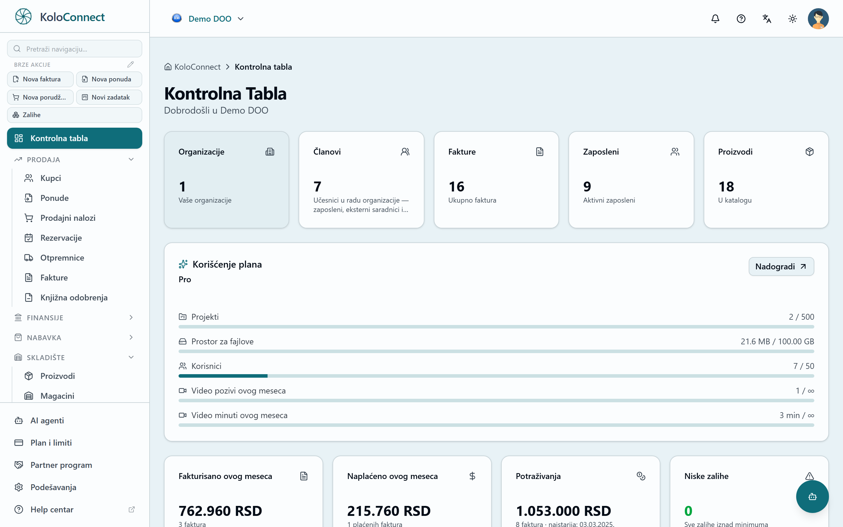Click the home icon in breadcrumb
This screenshot has height=527, width=843.
tap(168, 66)
